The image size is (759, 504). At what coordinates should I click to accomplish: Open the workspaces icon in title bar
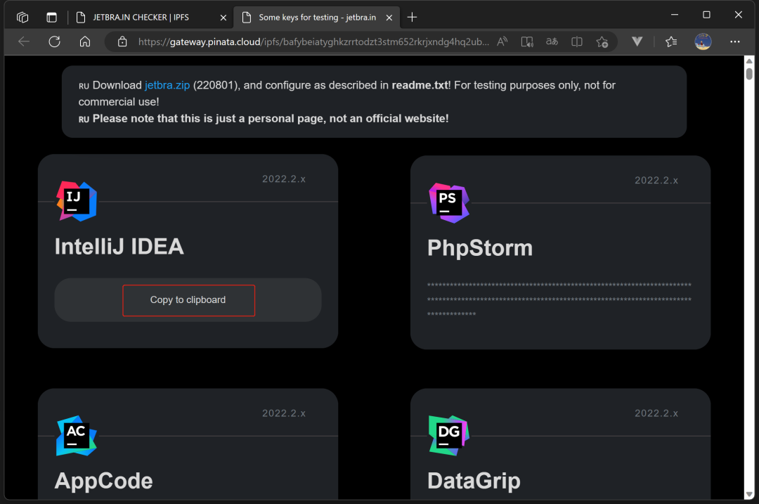(x=22, y=18)
